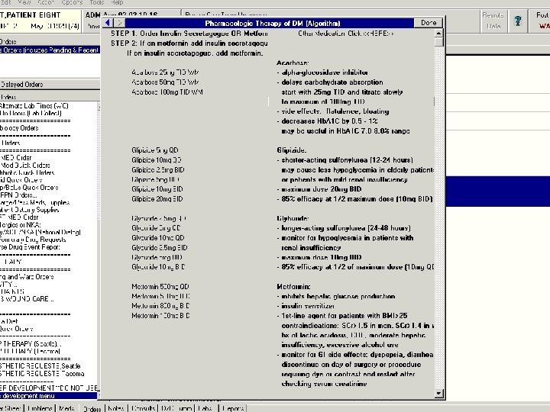Select Laboratory Orders in the order list
Viewport: 550px width, 412px height.
click(x=19, y=128)
